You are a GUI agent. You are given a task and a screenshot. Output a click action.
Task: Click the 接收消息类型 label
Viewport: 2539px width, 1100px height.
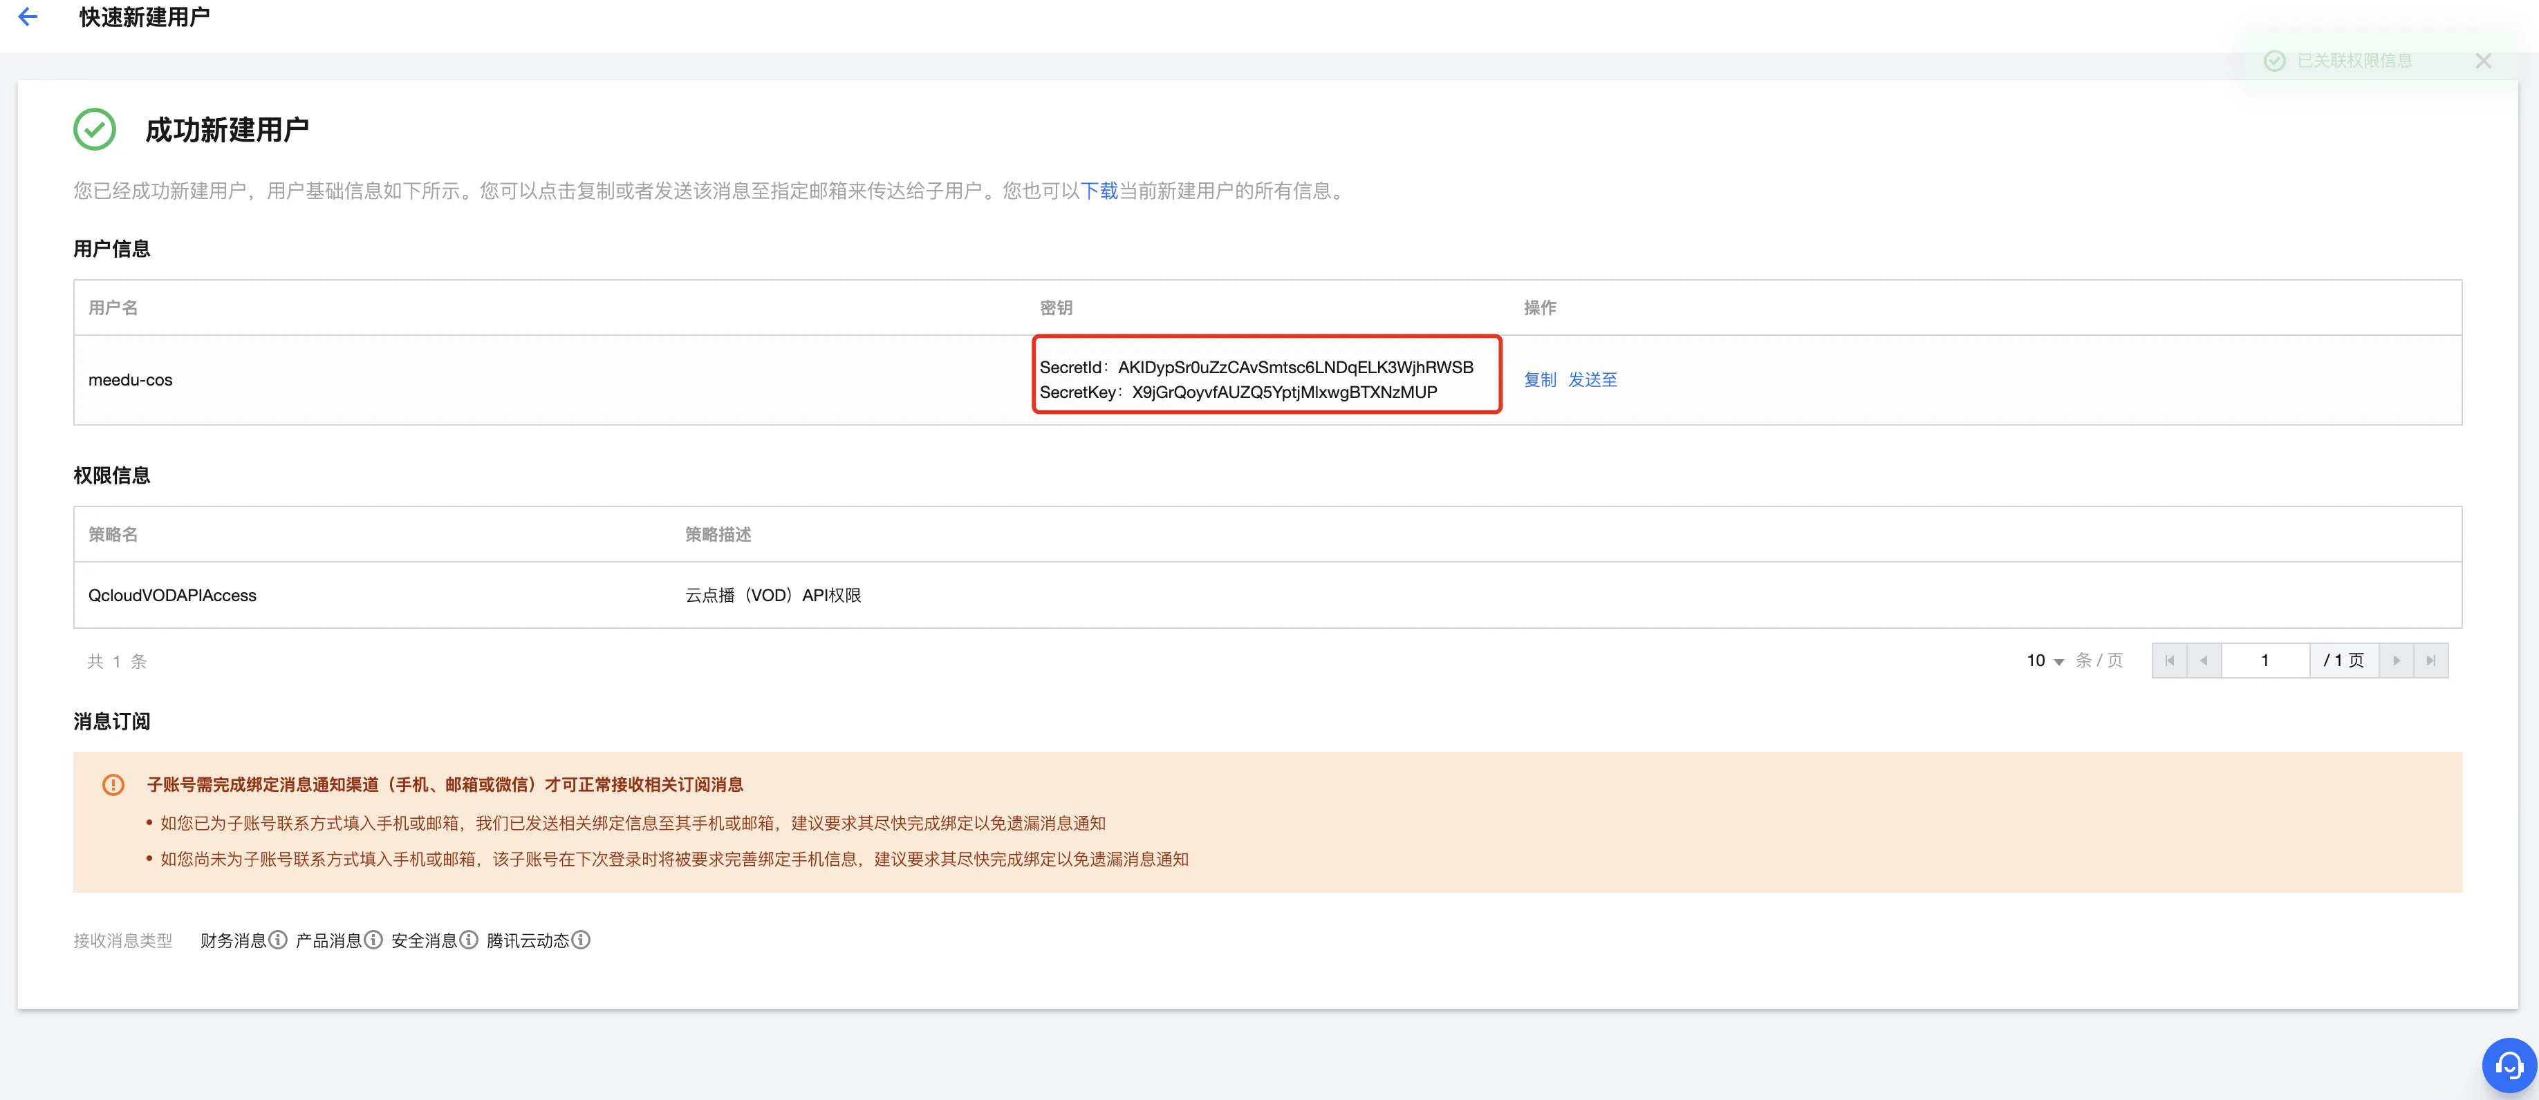(122, 940)
